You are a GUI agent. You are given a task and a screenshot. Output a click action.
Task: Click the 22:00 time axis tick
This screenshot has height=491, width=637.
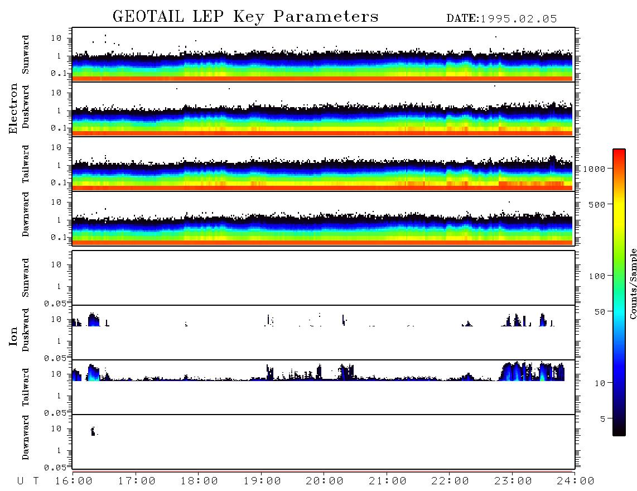click(450, 481)
